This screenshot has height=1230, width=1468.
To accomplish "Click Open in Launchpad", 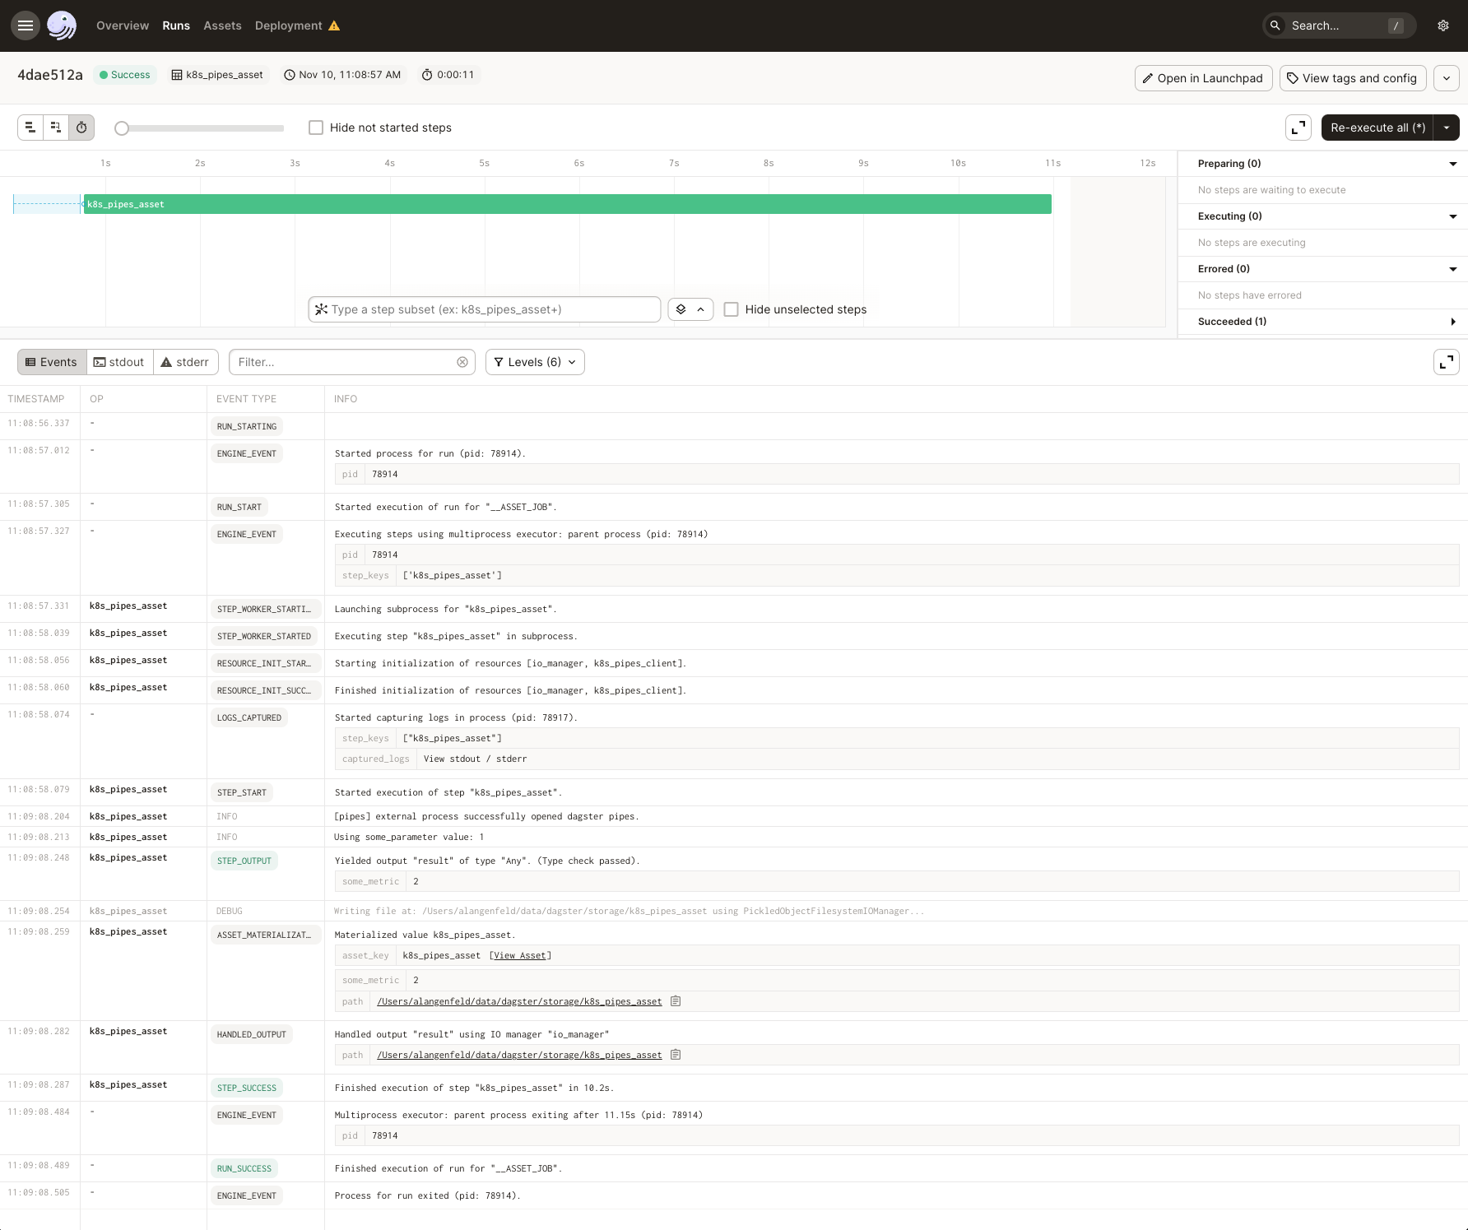I will 1203,78.
